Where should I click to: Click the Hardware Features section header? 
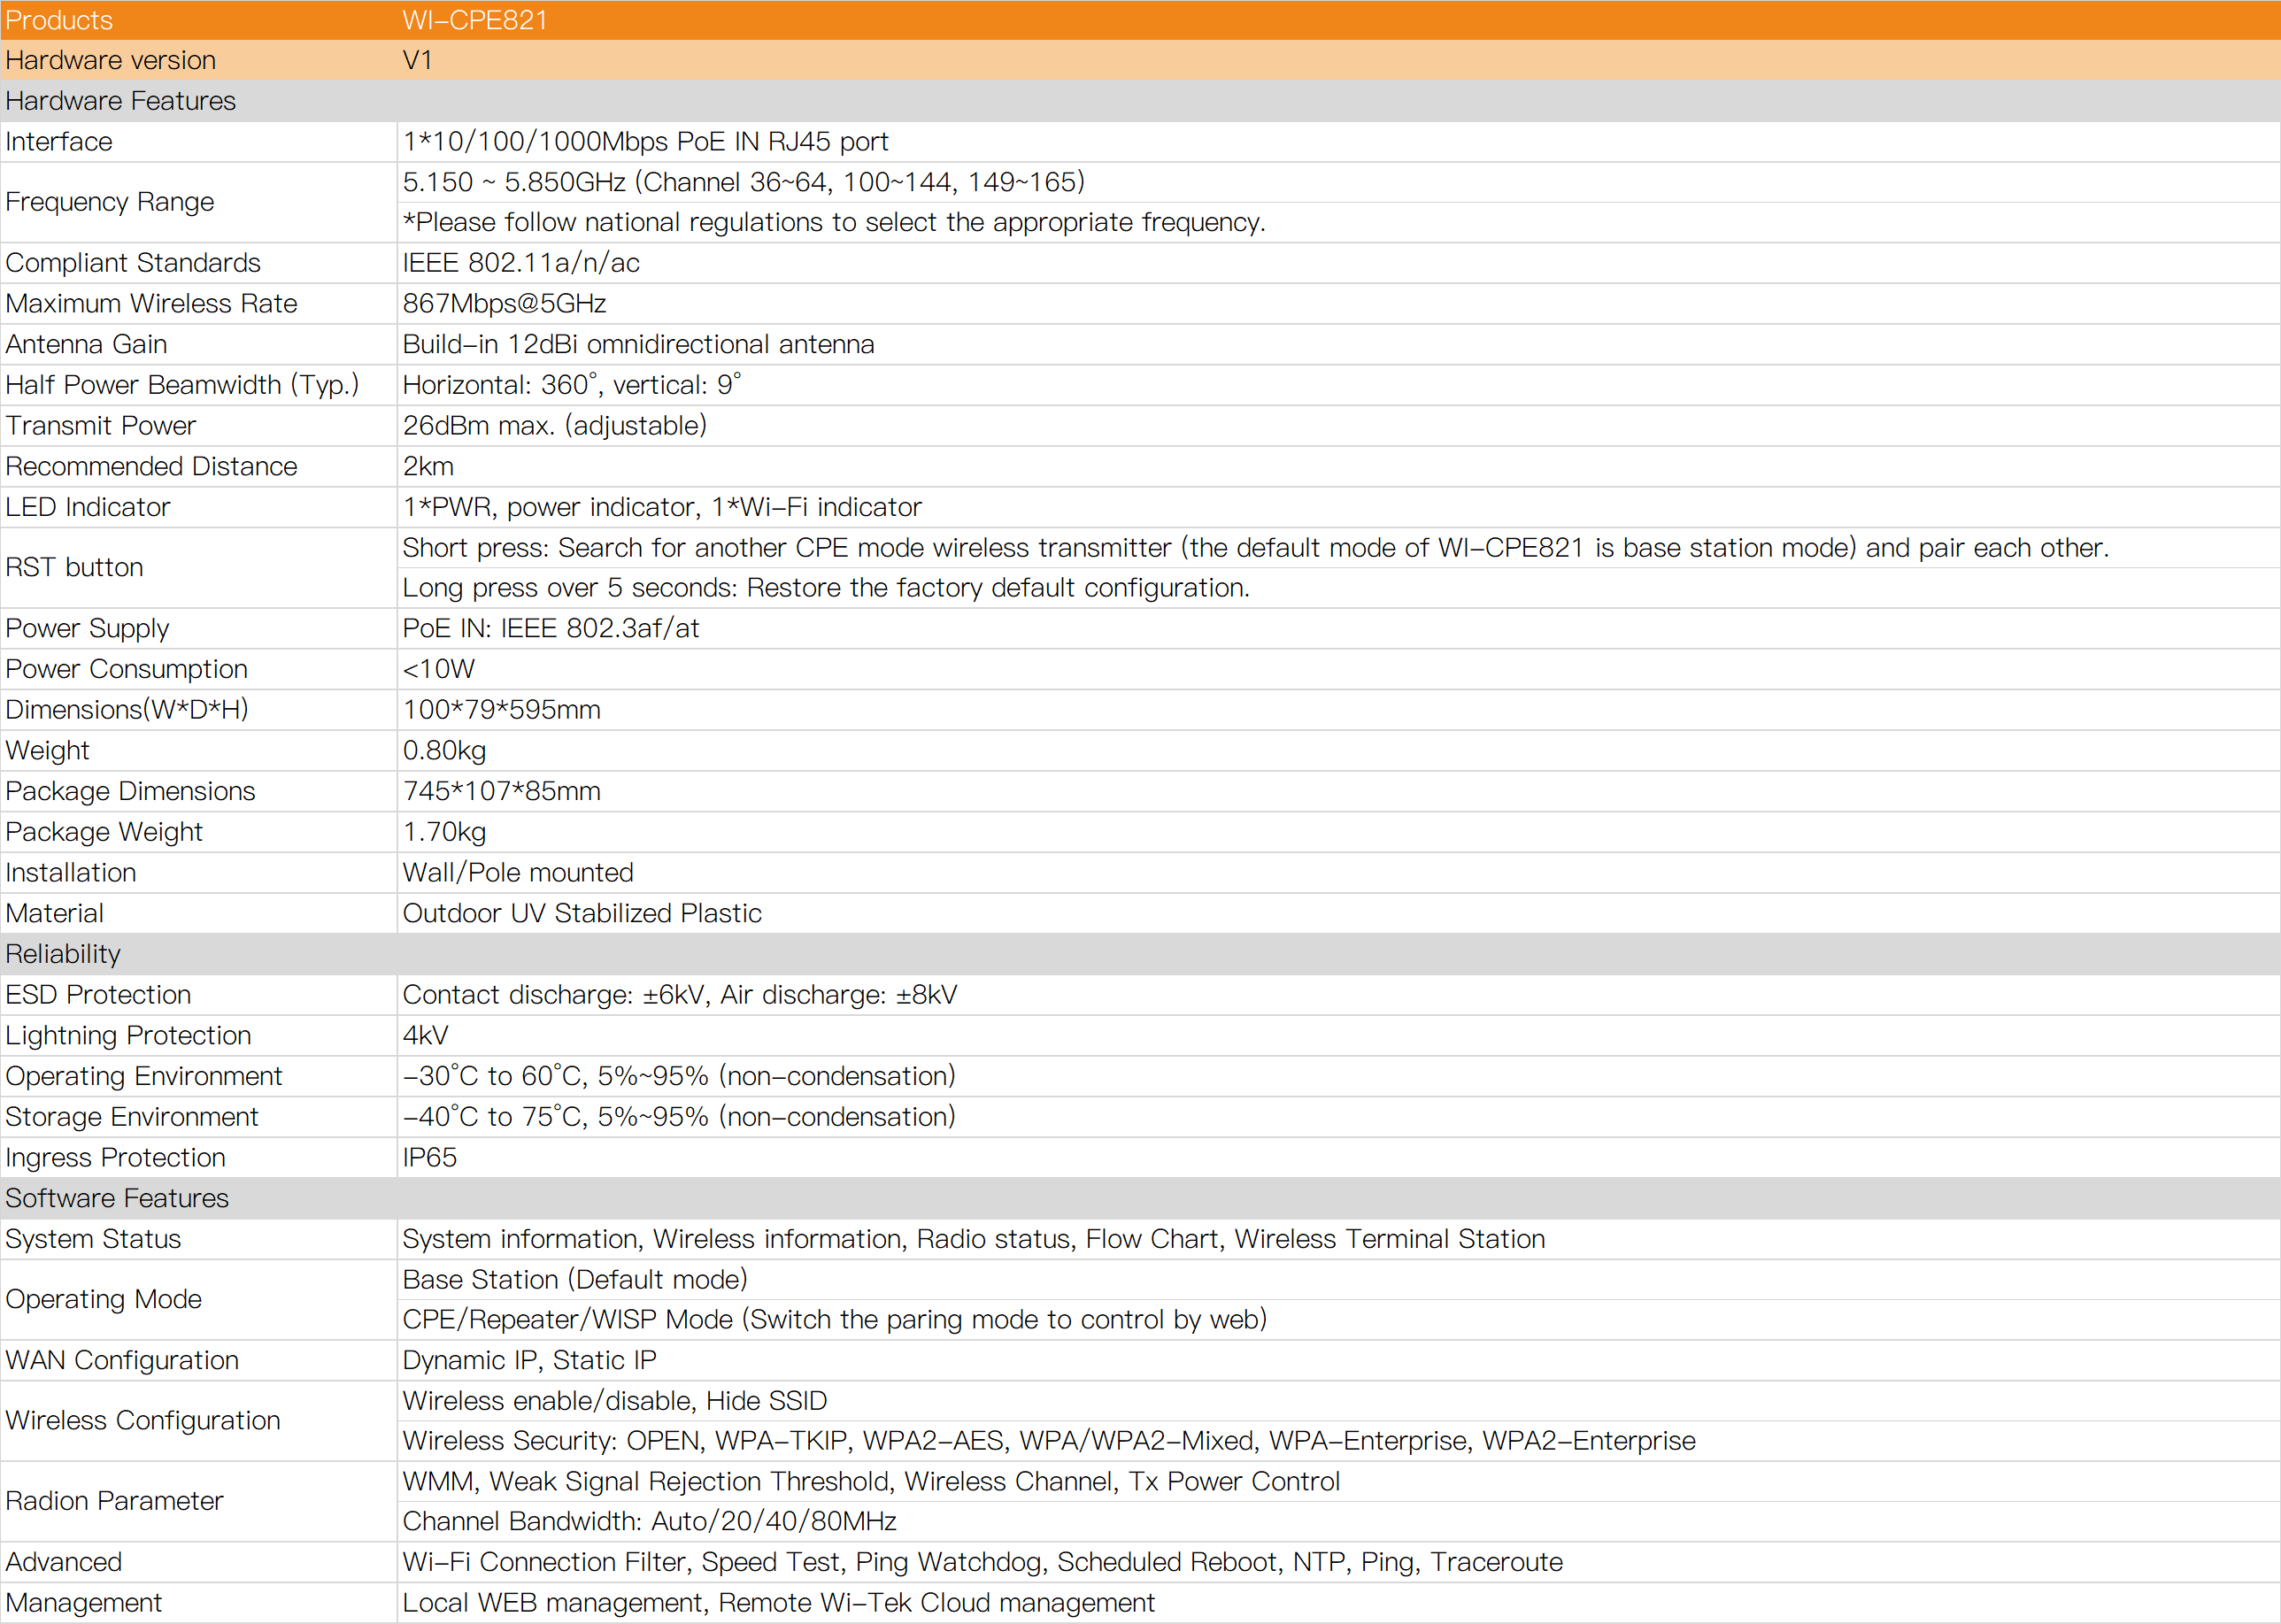pyautogui.click(x=121, y=101)
